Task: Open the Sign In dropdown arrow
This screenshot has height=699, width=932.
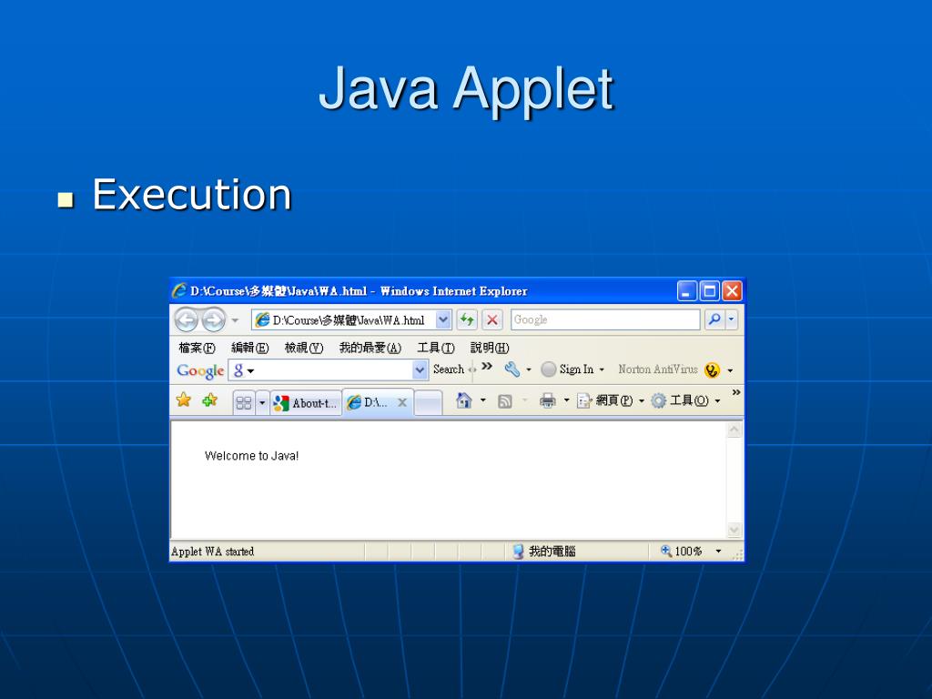Action: pyautogui.click(x=602, y=370)
